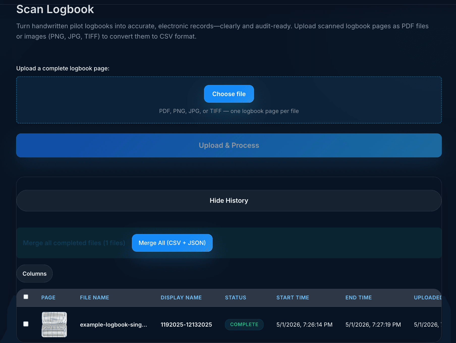The image size is (456, 343).
Task: Click 'Merge all completed files (1 files)' label
Action: click(x=74, y=243)
